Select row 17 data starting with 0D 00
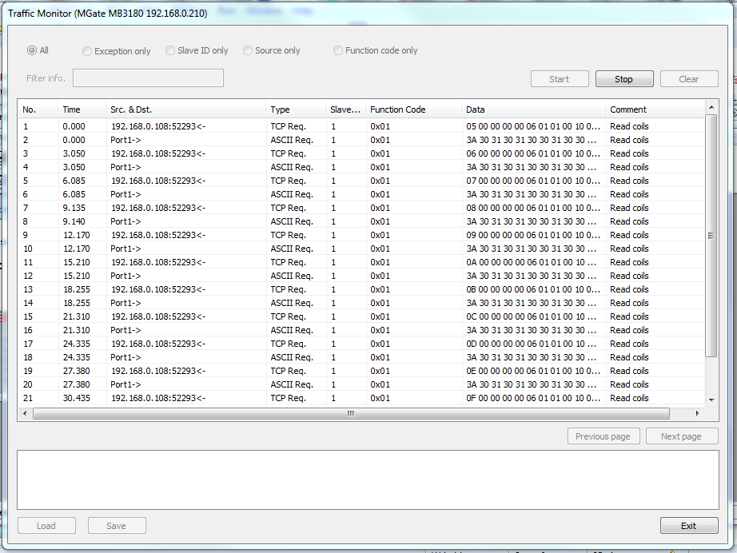Viewport: 737px width, 553px height. (x=361, y=344)
